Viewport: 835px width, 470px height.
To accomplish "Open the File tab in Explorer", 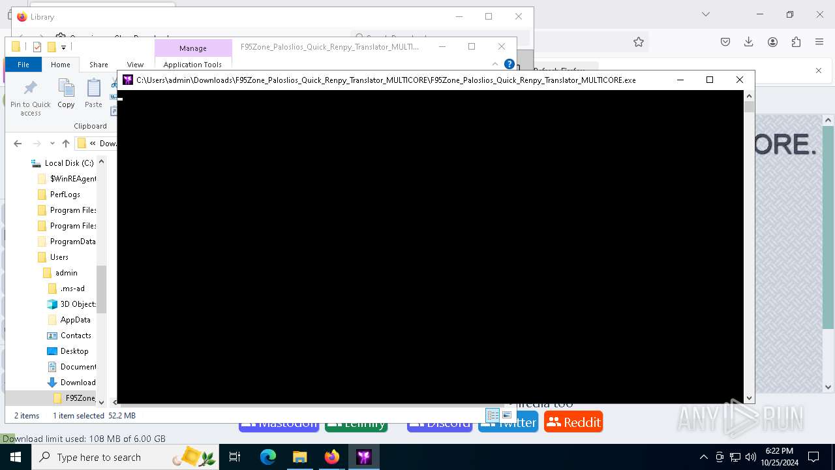I will [x=23, y=65].
